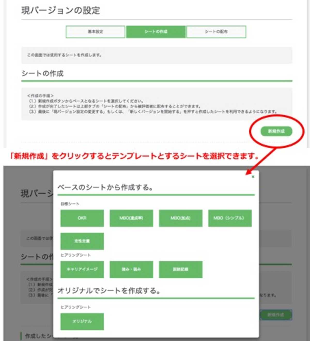Select the 定性定量 goal sheet template
The image size is (310, 341).
pyautogui.click(x=82, y=241)
